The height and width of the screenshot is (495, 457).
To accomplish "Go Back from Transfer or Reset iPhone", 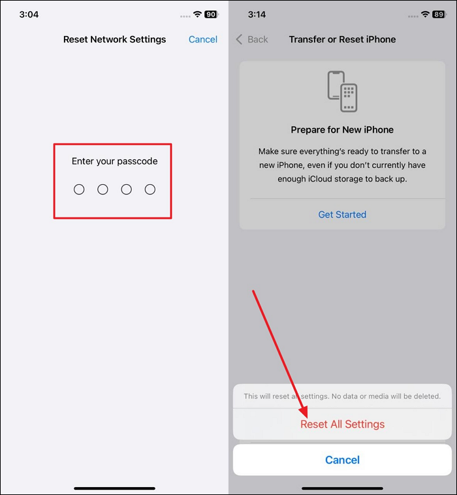I will pyautogui.click(x=252, y=39).
